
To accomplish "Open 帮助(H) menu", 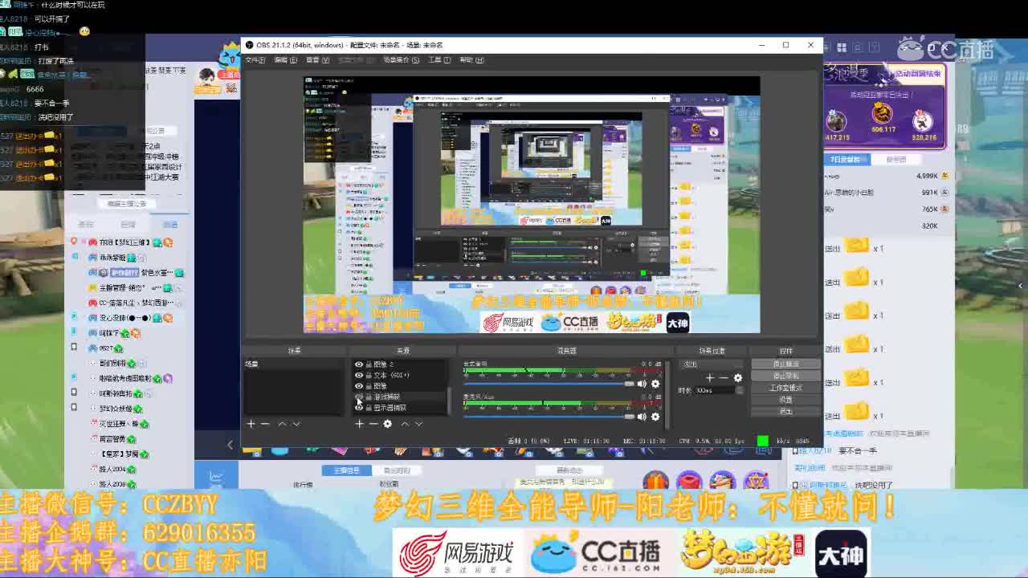I will tap(471, 60).
